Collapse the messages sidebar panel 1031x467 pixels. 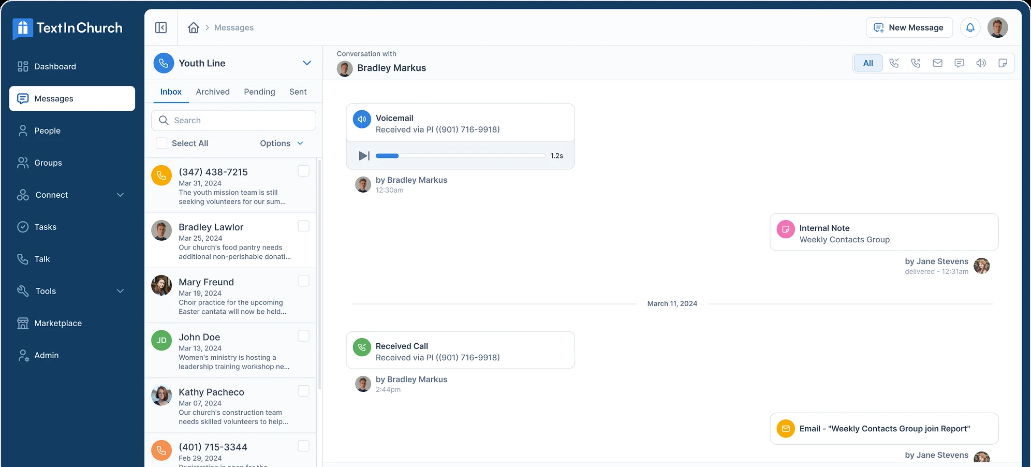(161, 27)
